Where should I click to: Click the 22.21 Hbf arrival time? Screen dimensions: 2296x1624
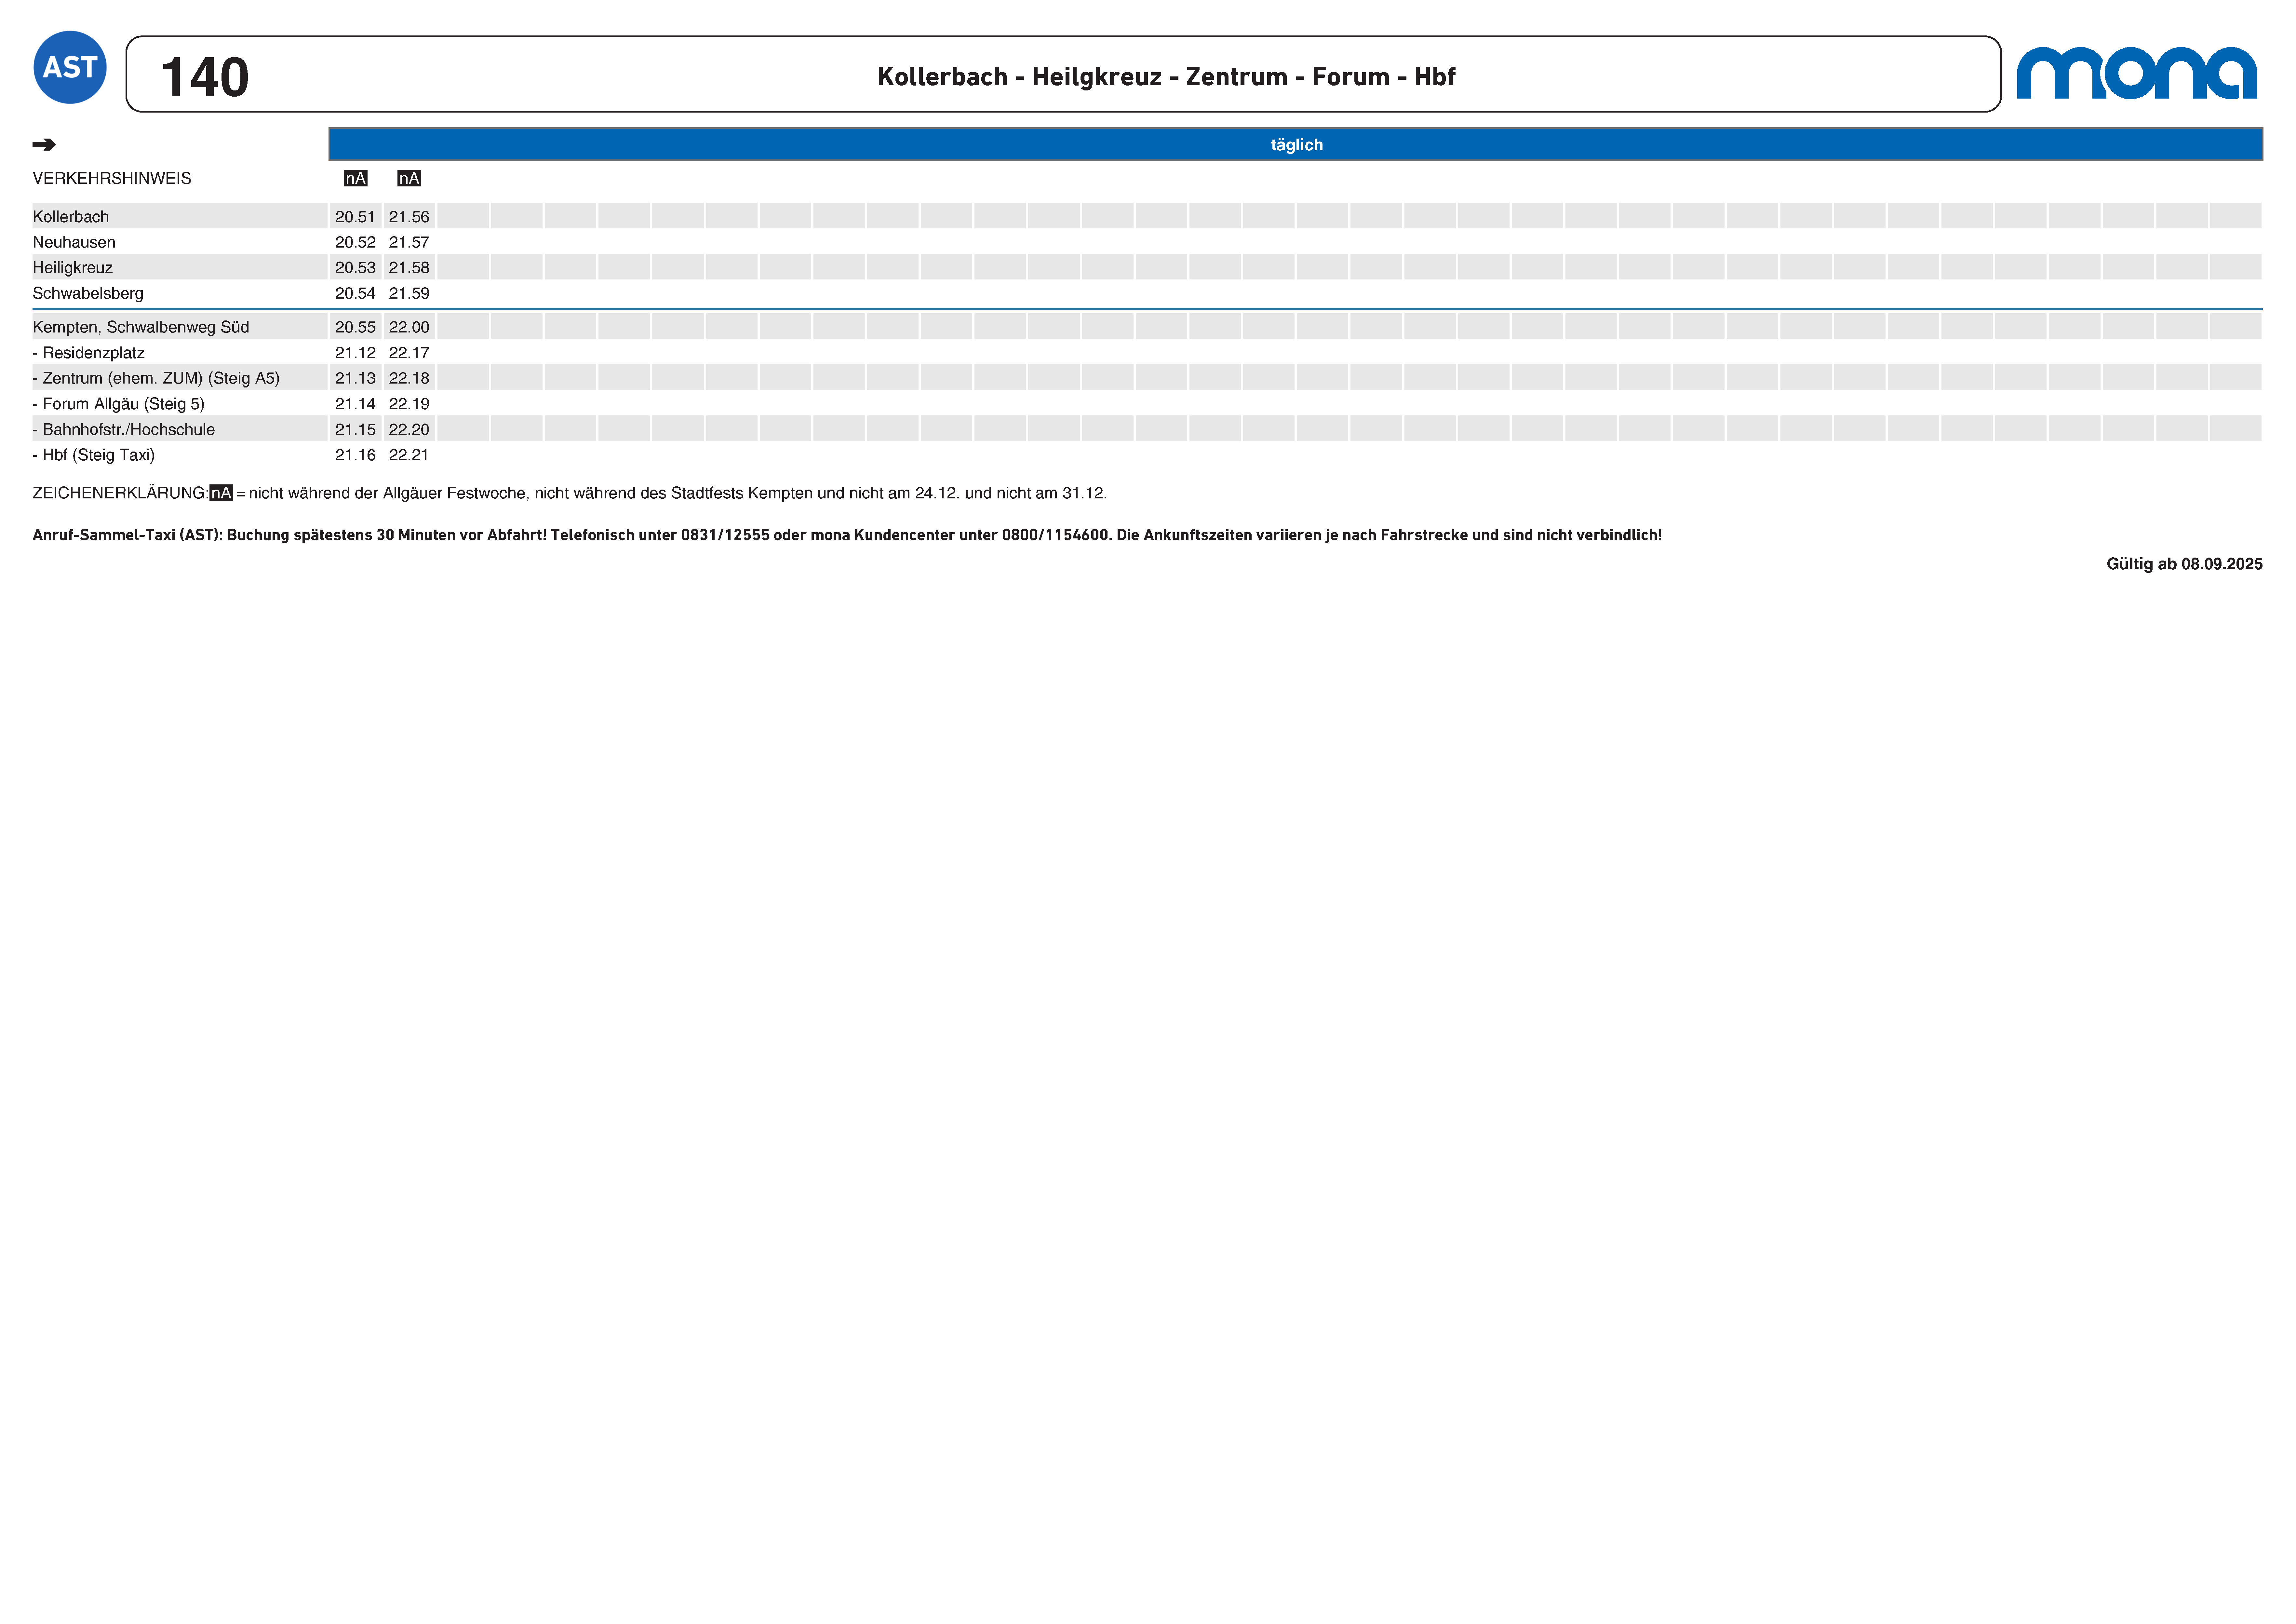(x=409, y=455)
